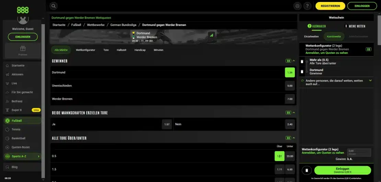
Task: Open the help question mark icon
Action: click(308, 6)
